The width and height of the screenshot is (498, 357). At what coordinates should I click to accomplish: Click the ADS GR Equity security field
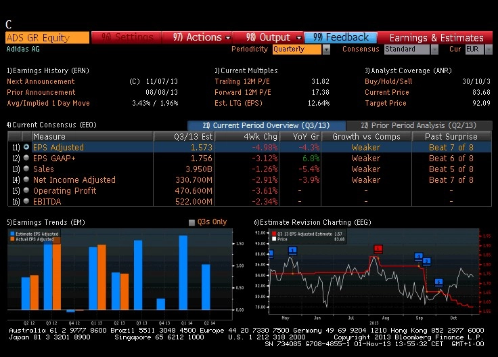[47, 37]
